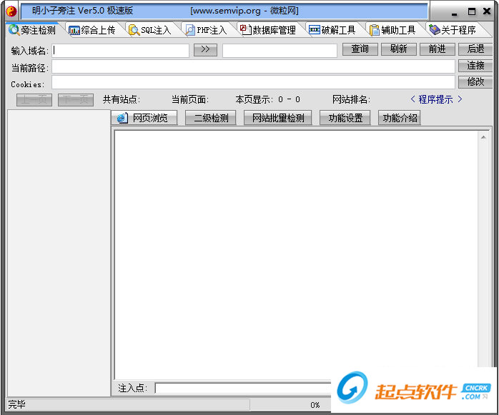The image size is (499, 415).
Task: Click the clipboard icon on 辅助工具 tab
Action: [375, 30]
